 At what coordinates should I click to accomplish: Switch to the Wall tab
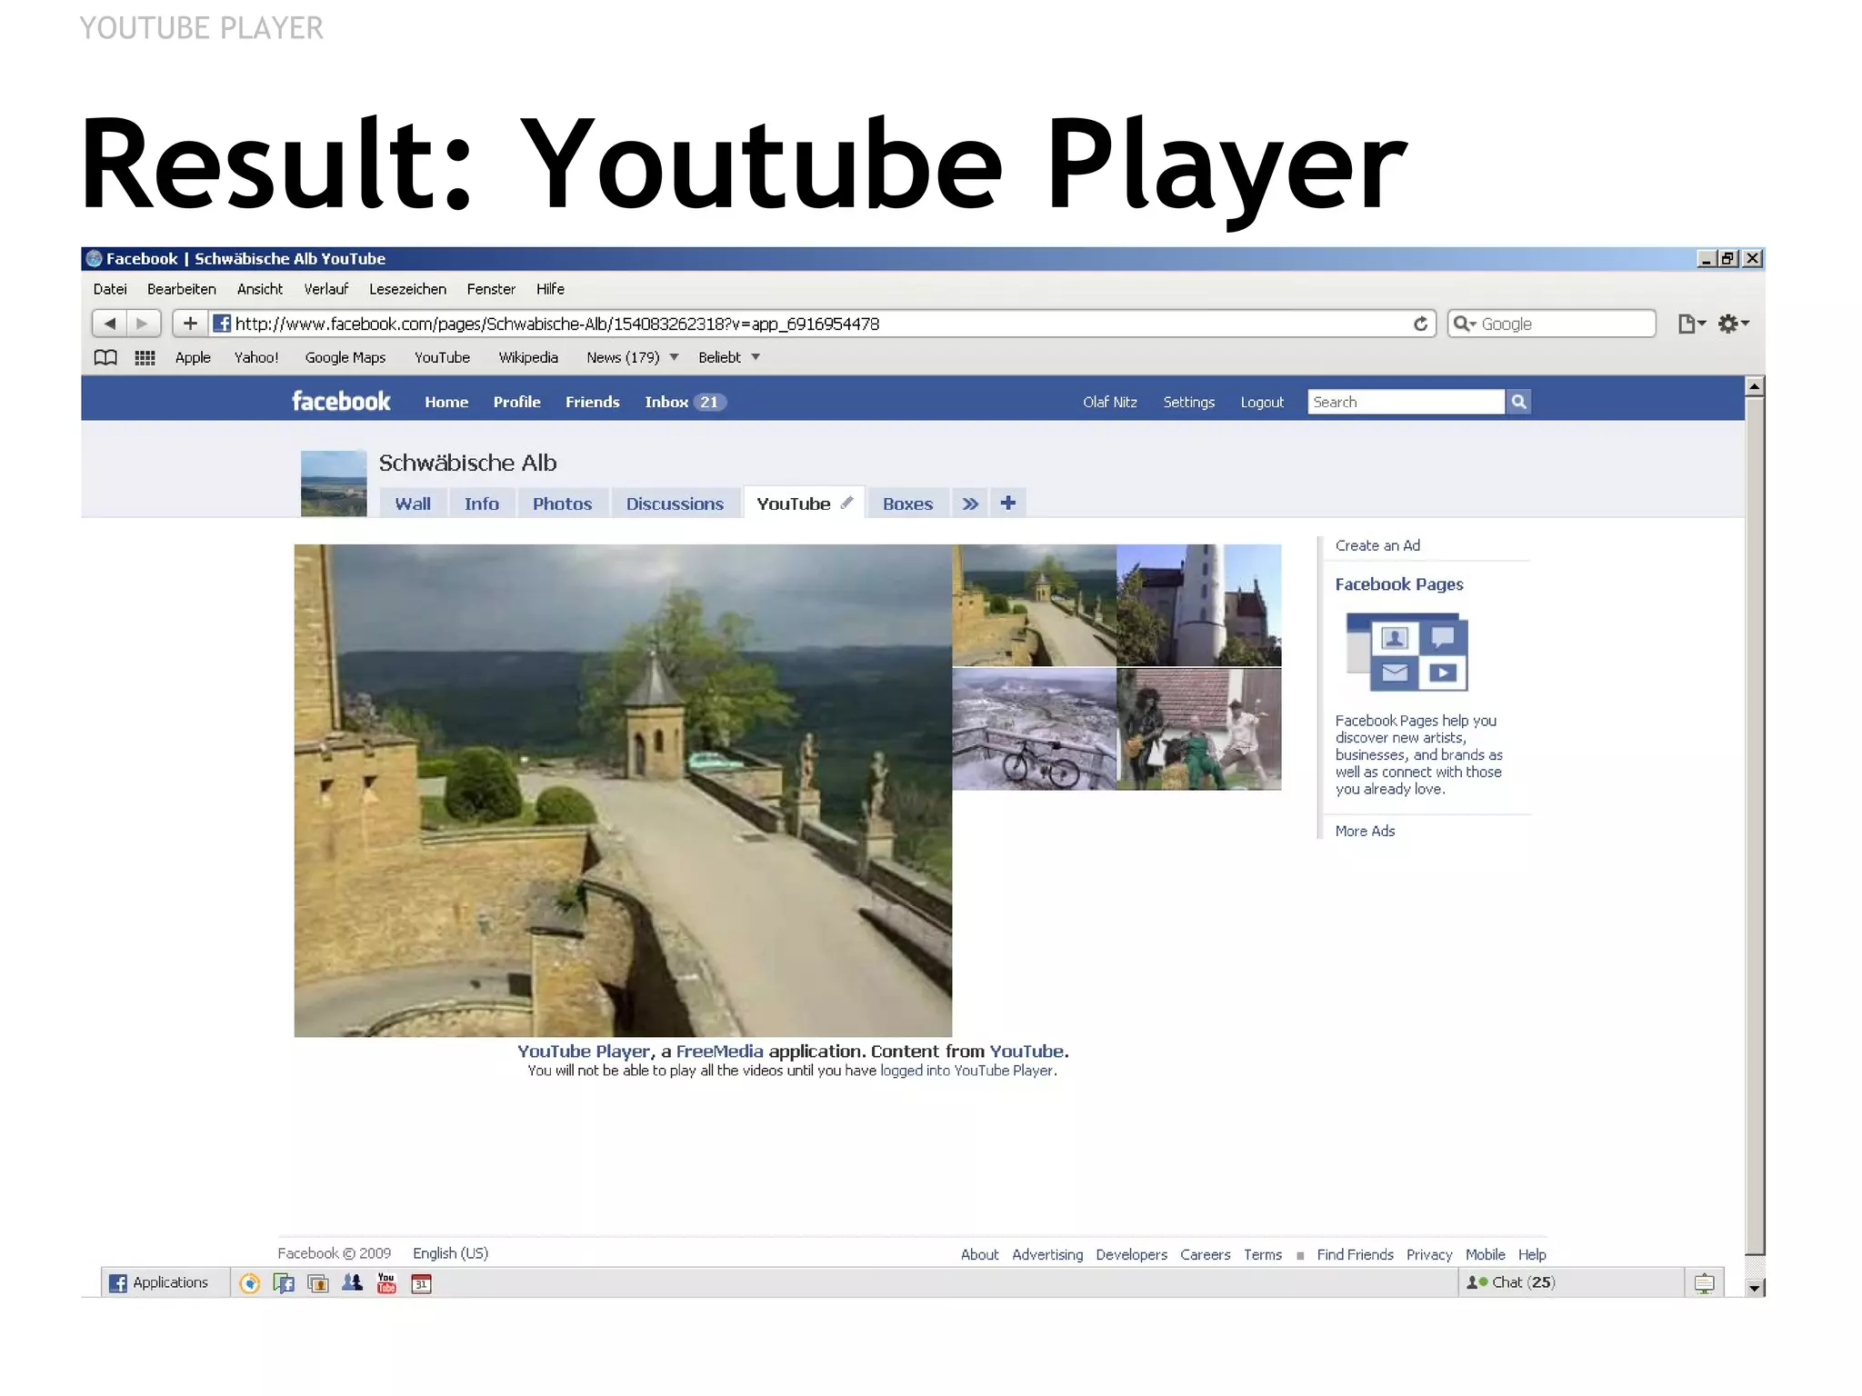413,504
